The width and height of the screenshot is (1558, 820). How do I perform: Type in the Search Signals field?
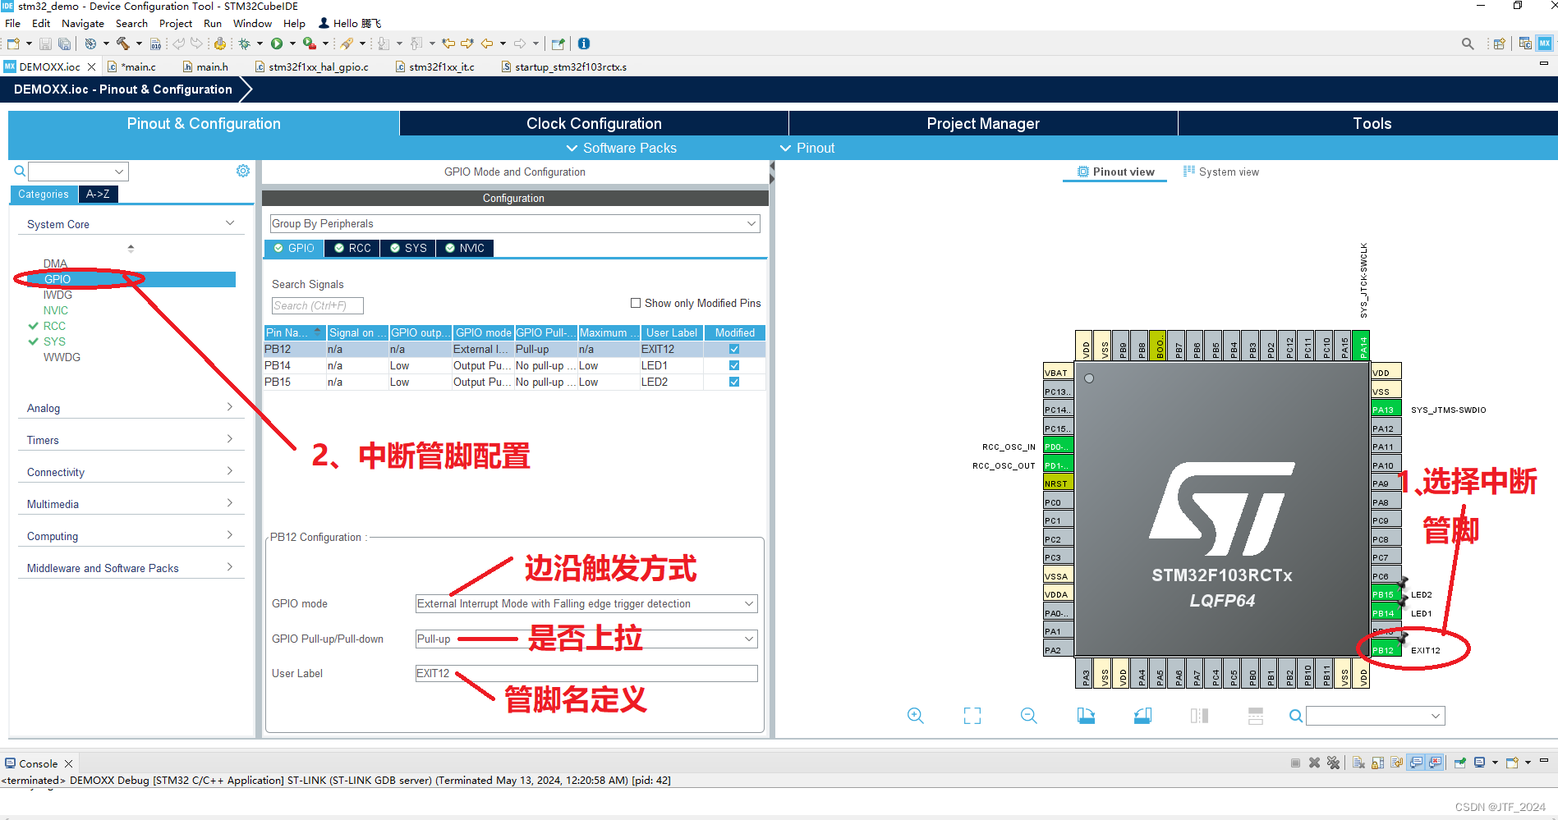coord(317,305)
